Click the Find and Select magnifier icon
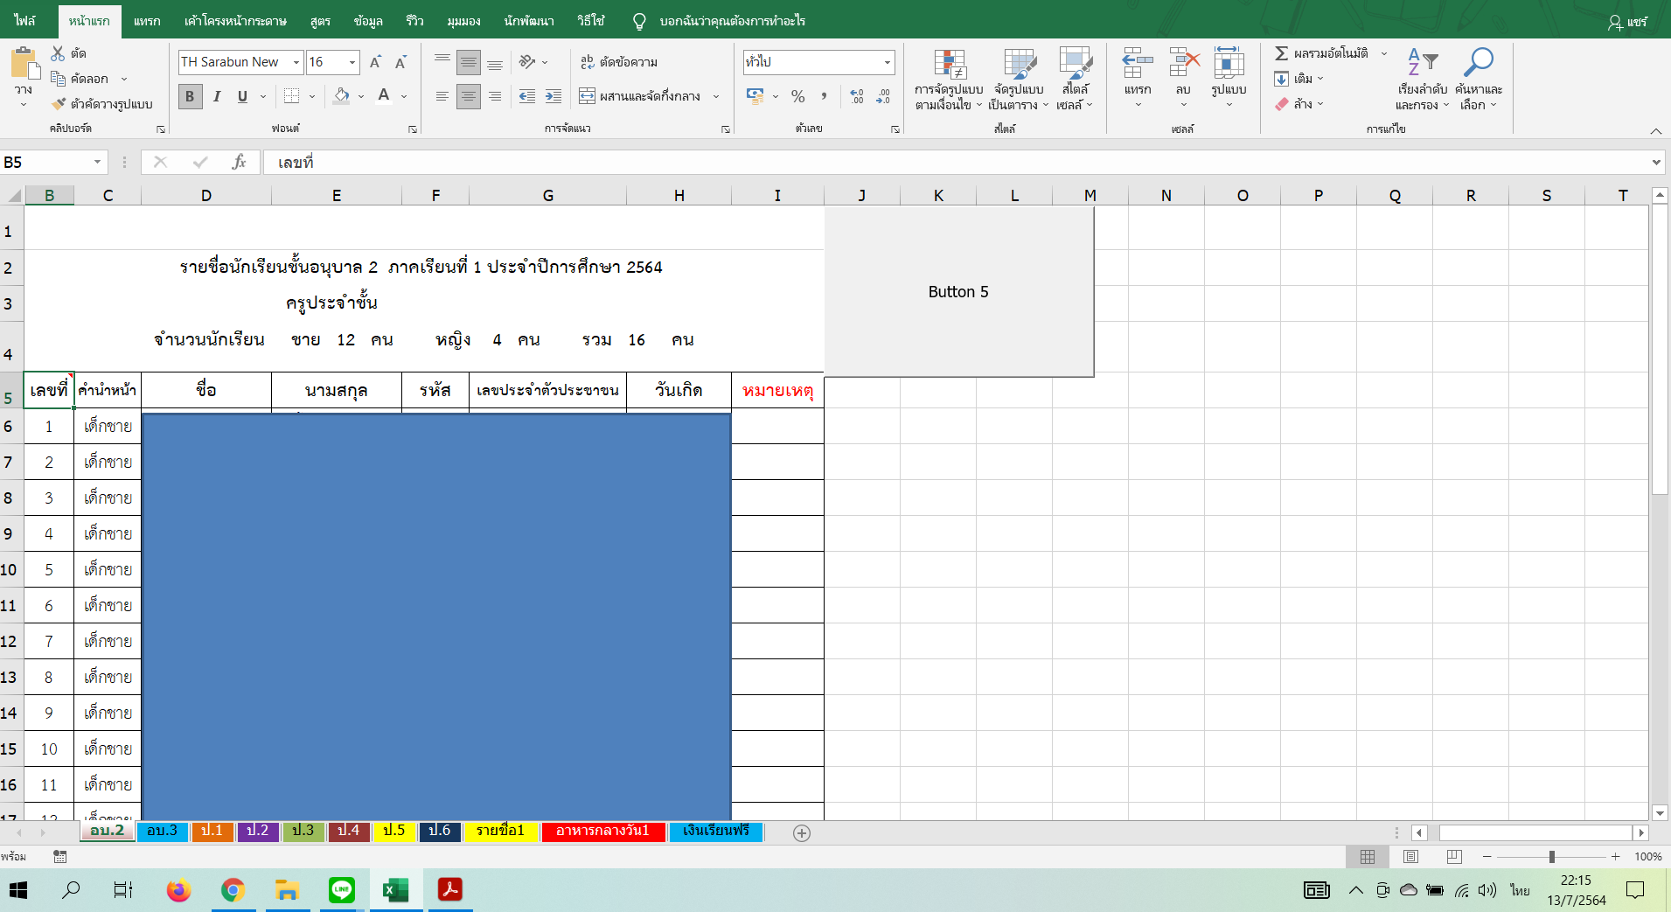 [x=1479, y=62]
